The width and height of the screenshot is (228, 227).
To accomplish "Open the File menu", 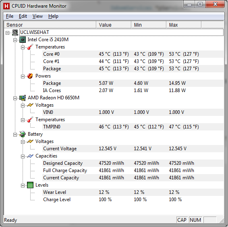I will click(10, 16).
